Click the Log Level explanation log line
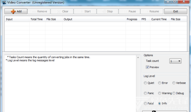Viewport: 191px width, 112px height. (30, 60)
